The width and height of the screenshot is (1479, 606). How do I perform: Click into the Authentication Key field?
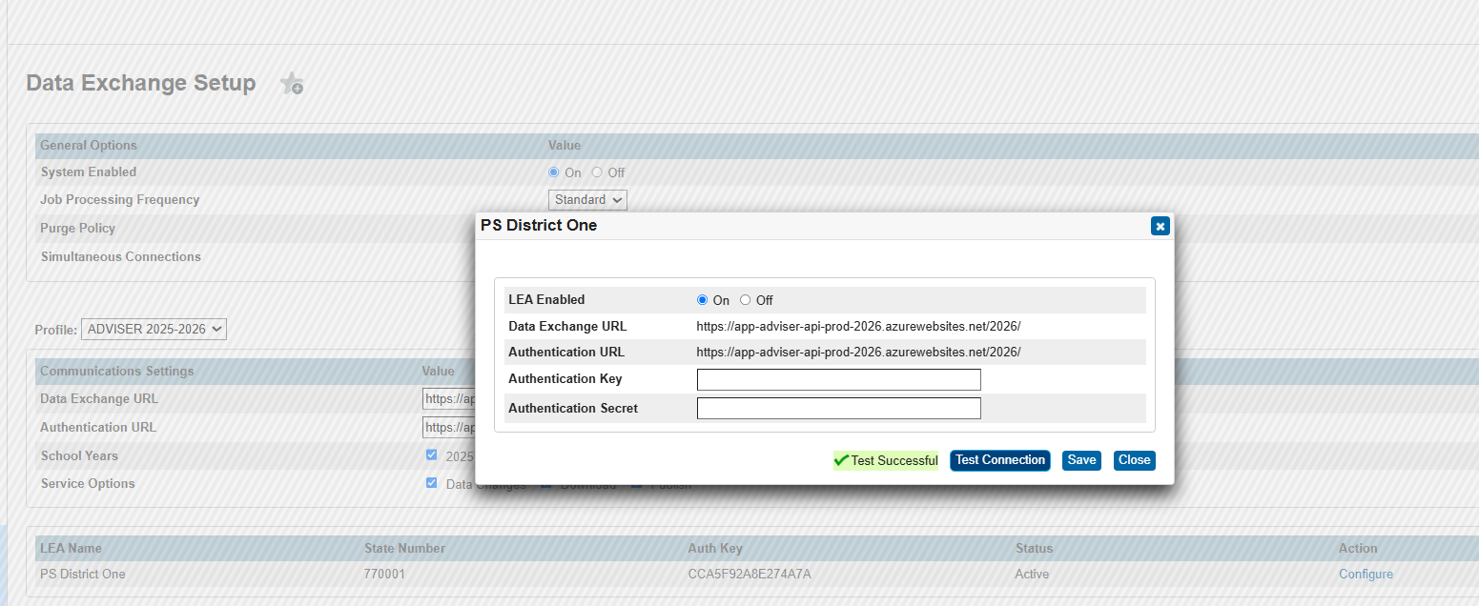pyautogui.click(x=838, y=379)
